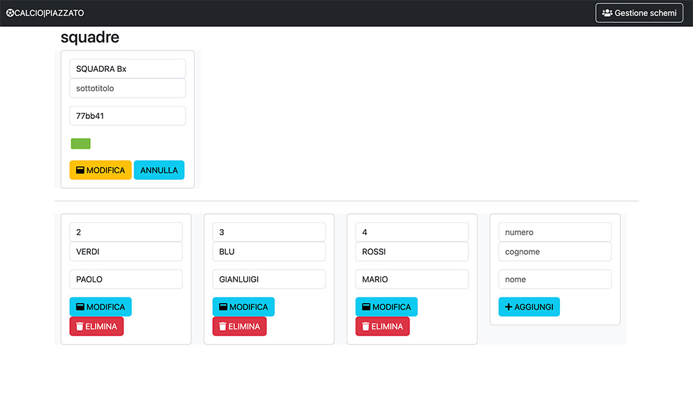
Task: Click the MARIO first name field
Action: (412, 280)
